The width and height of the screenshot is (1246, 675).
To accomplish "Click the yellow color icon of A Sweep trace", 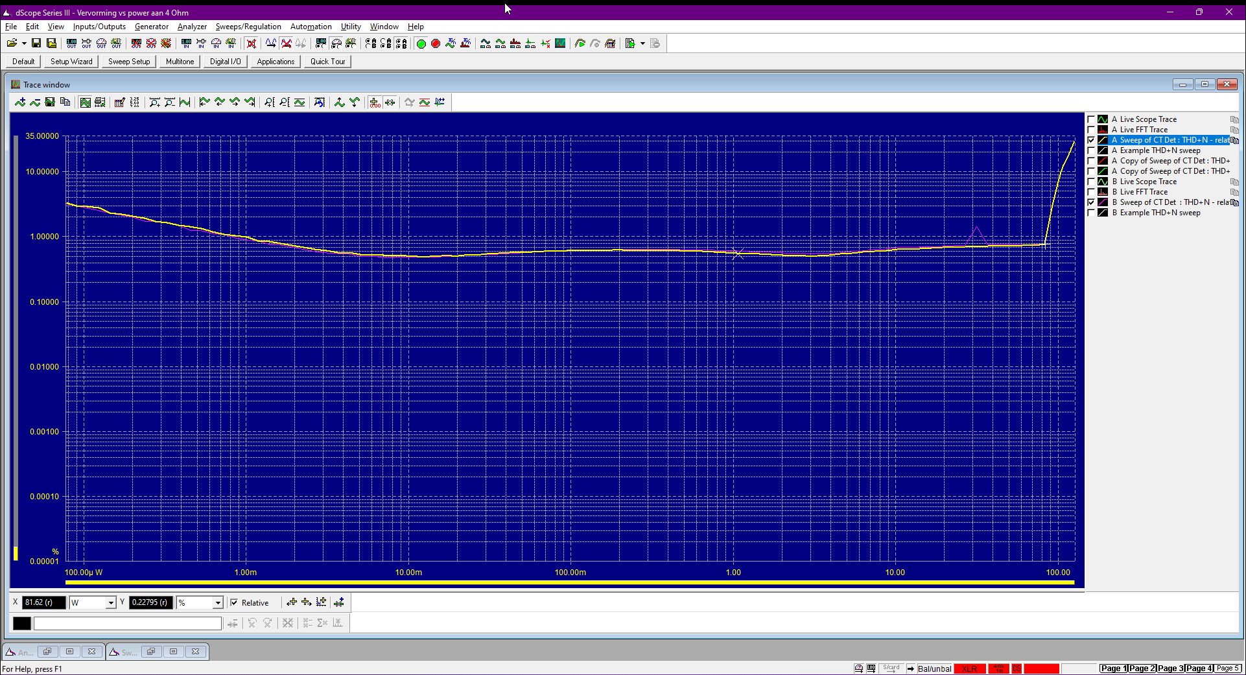I will pos(1103,140).
